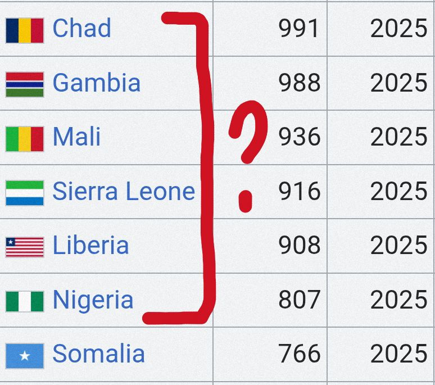435x385 pixels.
Task: Click the Liberia flag icon
Action: 25,247
